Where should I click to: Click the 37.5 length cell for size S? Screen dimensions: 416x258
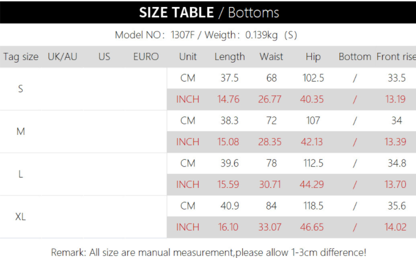pos(229,78)
